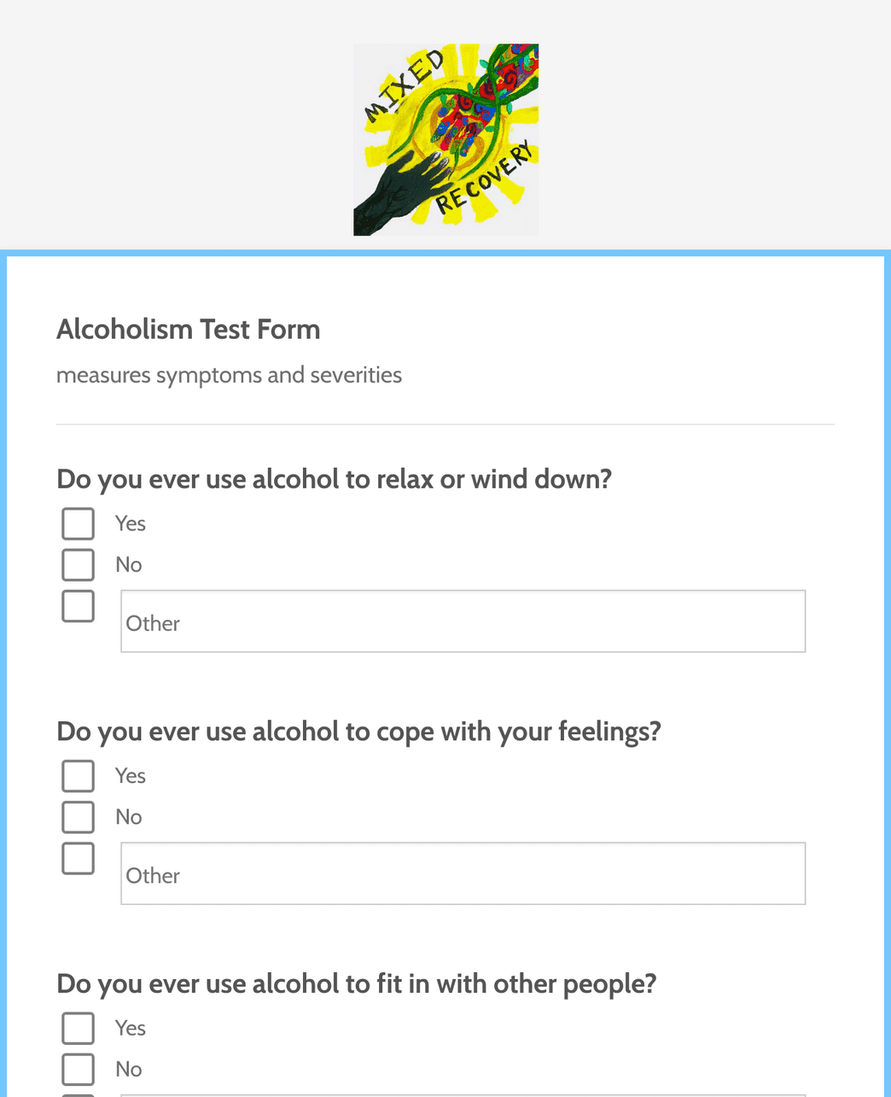Check No for using alcohol to relax
The width and height of the screenshot is (891, 1097).
pos(78,564)
